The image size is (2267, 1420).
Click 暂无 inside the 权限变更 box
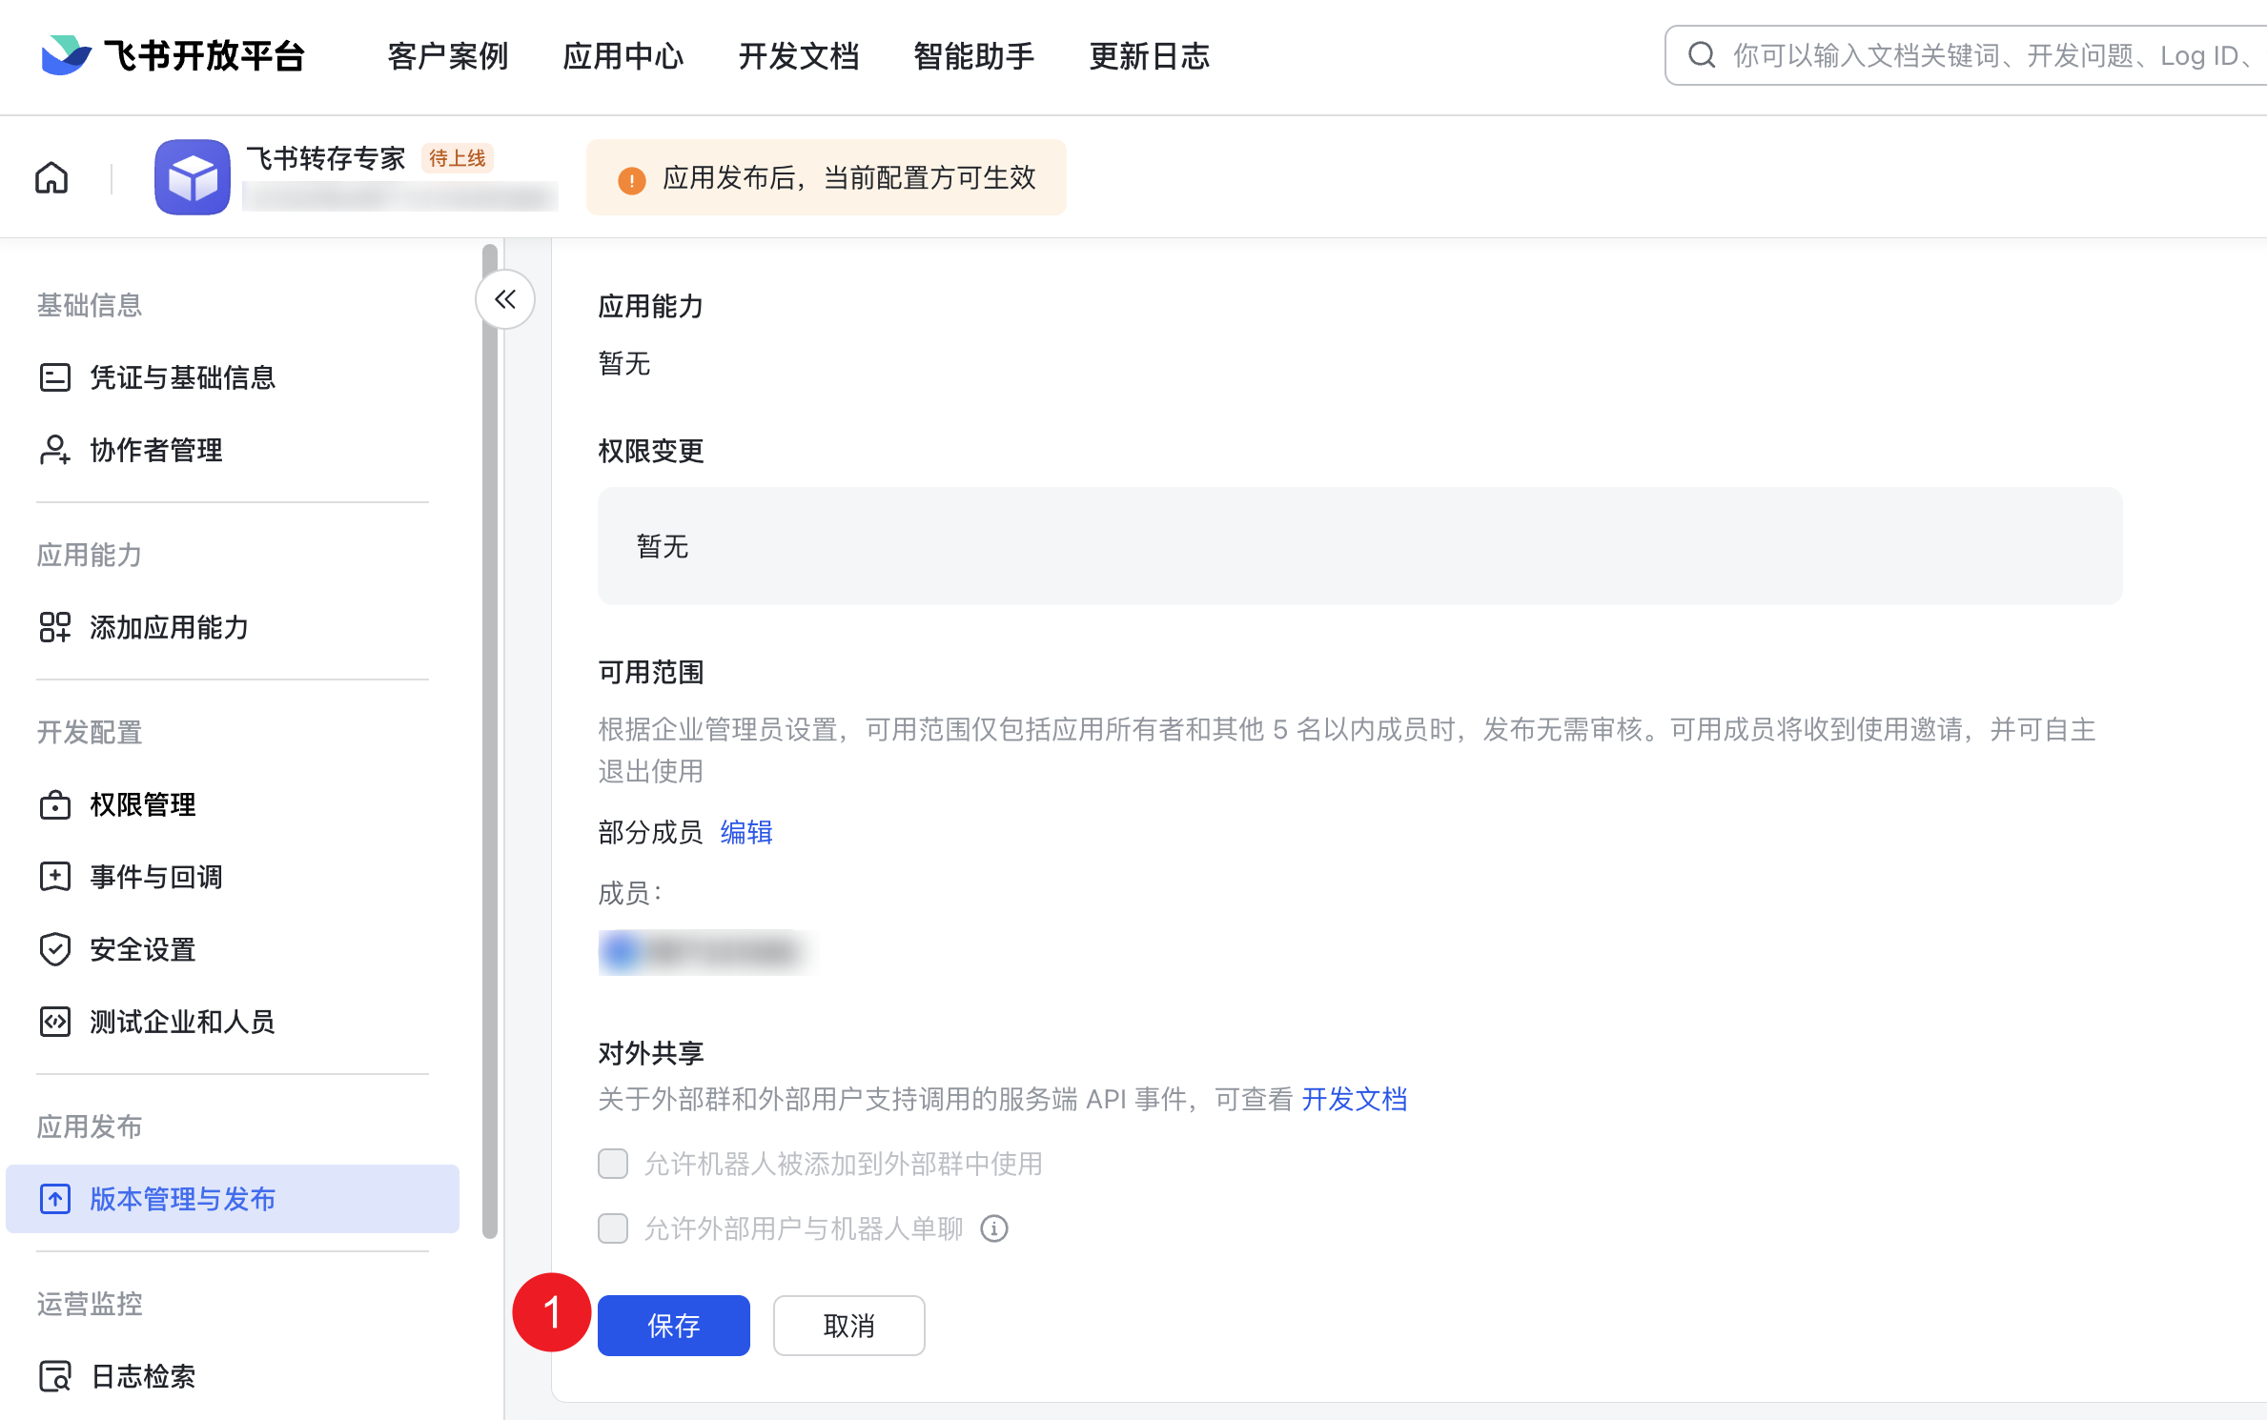(663, 546)
